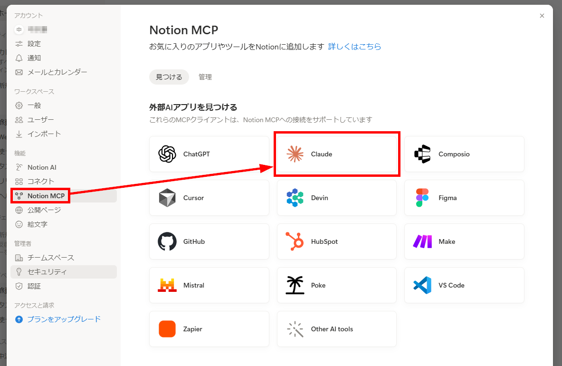Select the Other AI tools card label
Image resolution: width=562 pixels, height=366 pixels.
332,329
